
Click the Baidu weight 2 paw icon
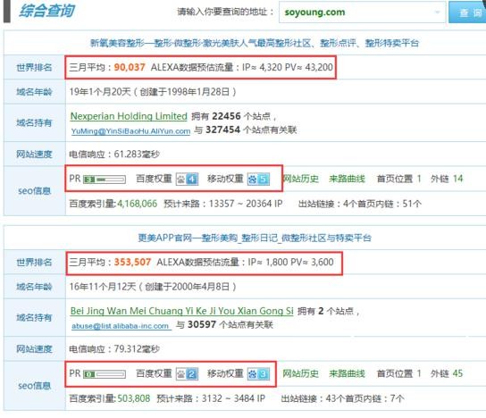point(187,374)
